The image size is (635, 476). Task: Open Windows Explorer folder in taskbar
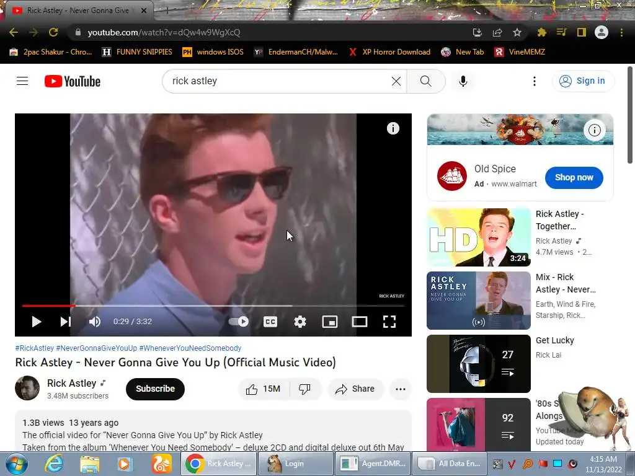point(89,464)
